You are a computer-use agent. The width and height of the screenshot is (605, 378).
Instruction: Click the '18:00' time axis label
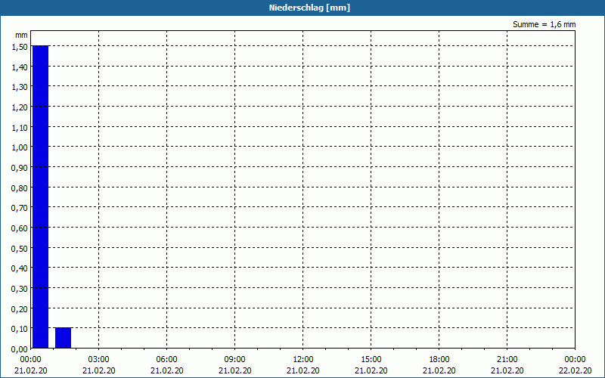click(x=439, y=360)
